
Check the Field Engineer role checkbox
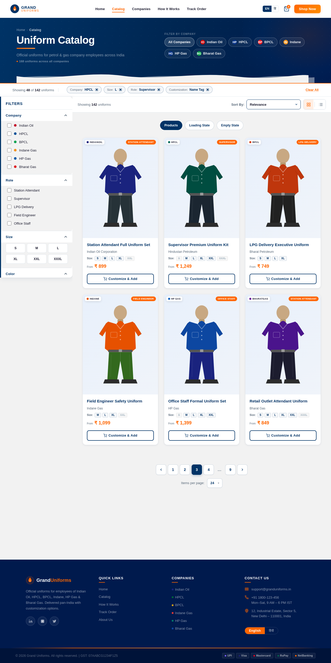pyautogui.click(x=9, y=215)
